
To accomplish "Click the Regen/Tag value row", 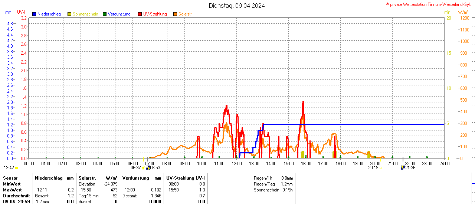I will point(273,184).
